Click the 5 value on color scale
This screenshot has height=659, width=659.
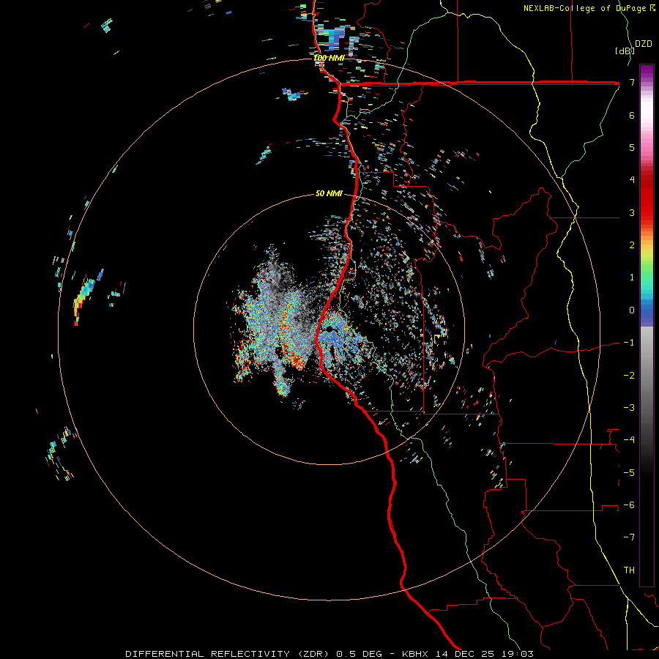tap(632, 147)
